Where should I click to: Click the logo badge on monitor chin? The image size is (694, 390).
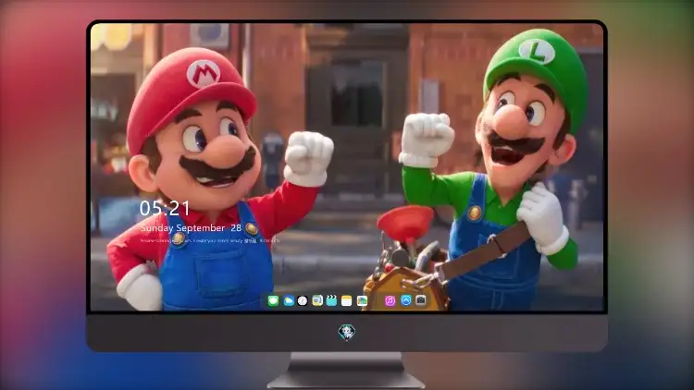(347, 332)
